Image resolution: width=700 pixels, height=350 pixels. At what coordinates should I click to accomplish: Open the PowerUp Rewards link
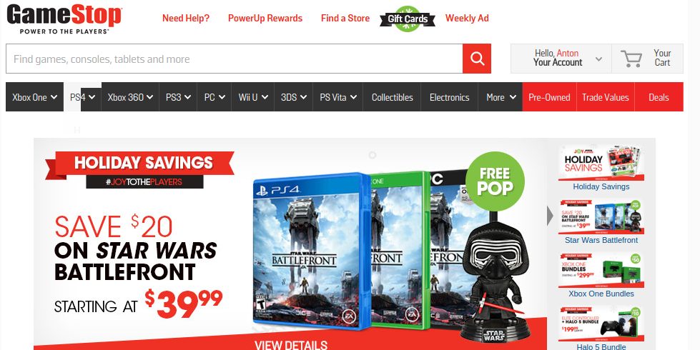(265, 19)
